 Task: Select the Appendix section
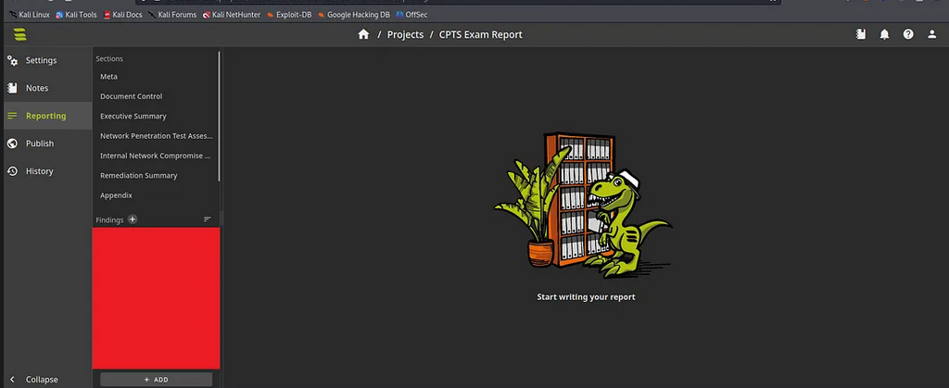point(155,195)
